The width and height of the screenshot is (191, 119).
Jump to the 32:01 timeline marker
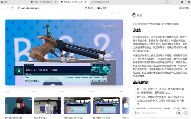click(92, 92)
